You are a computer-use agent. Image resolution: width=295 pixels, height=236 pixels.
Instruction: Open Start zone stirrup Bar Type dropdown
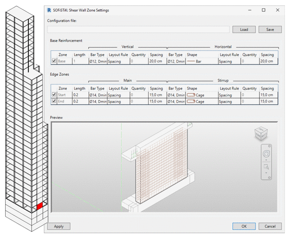pos(176,95)
